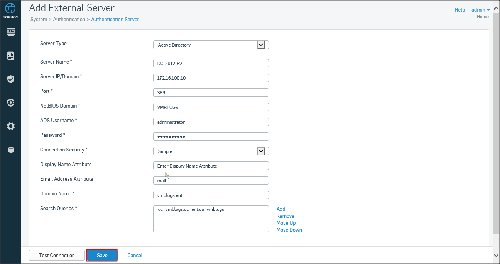Screen dimensions: 500x264
Task: Go to Authentication Server breadcrumb
Action: [x=115, y=19]
